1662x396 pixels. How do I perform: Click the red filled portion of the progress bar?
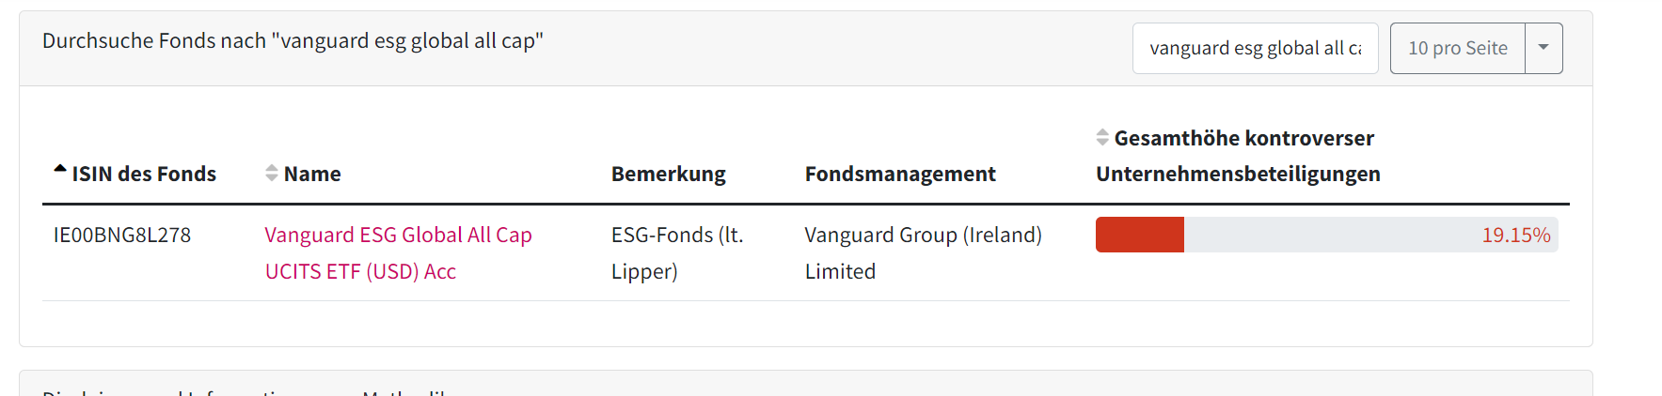point(1139,235)
